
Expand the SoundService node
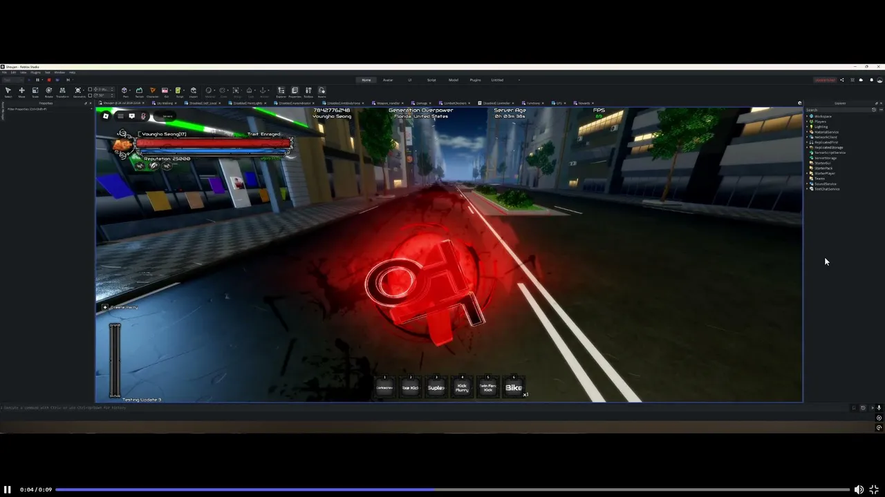807,184
